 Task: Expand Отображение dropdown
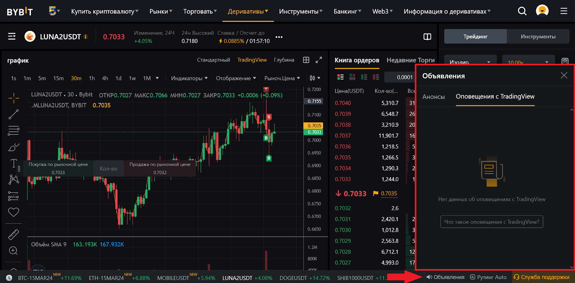236,78
